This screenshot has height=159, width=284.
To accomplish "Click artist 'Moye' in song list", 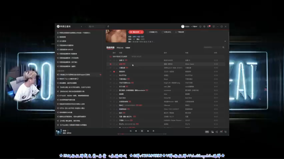I will (x=166, y=79).
